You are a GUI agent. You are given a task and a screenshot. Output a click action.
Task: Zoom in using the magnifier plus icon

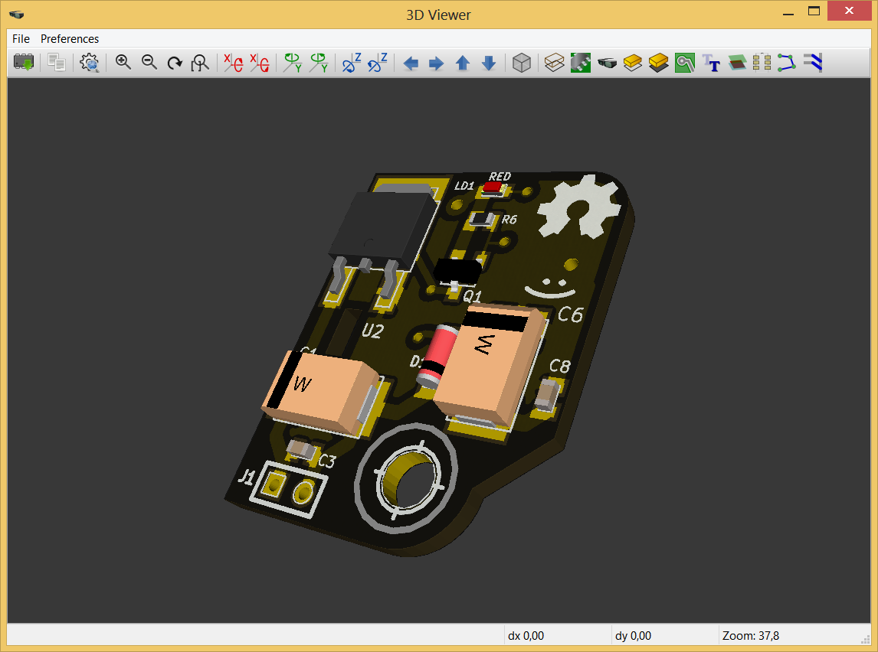pyautogui.click(x=123, y=63)
